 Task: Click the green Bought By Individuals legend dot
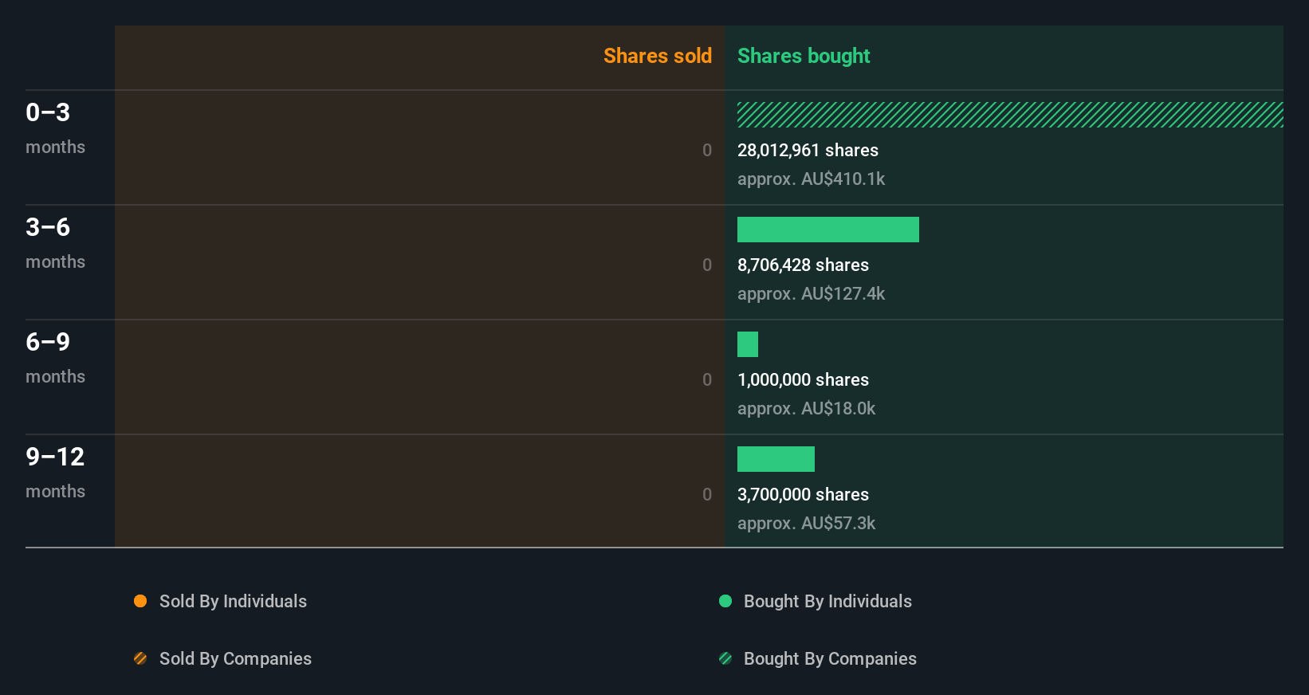(725, 601)
